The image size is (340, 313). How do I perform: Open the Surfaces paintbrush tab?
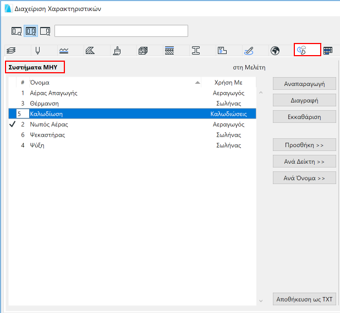[117, 51]
